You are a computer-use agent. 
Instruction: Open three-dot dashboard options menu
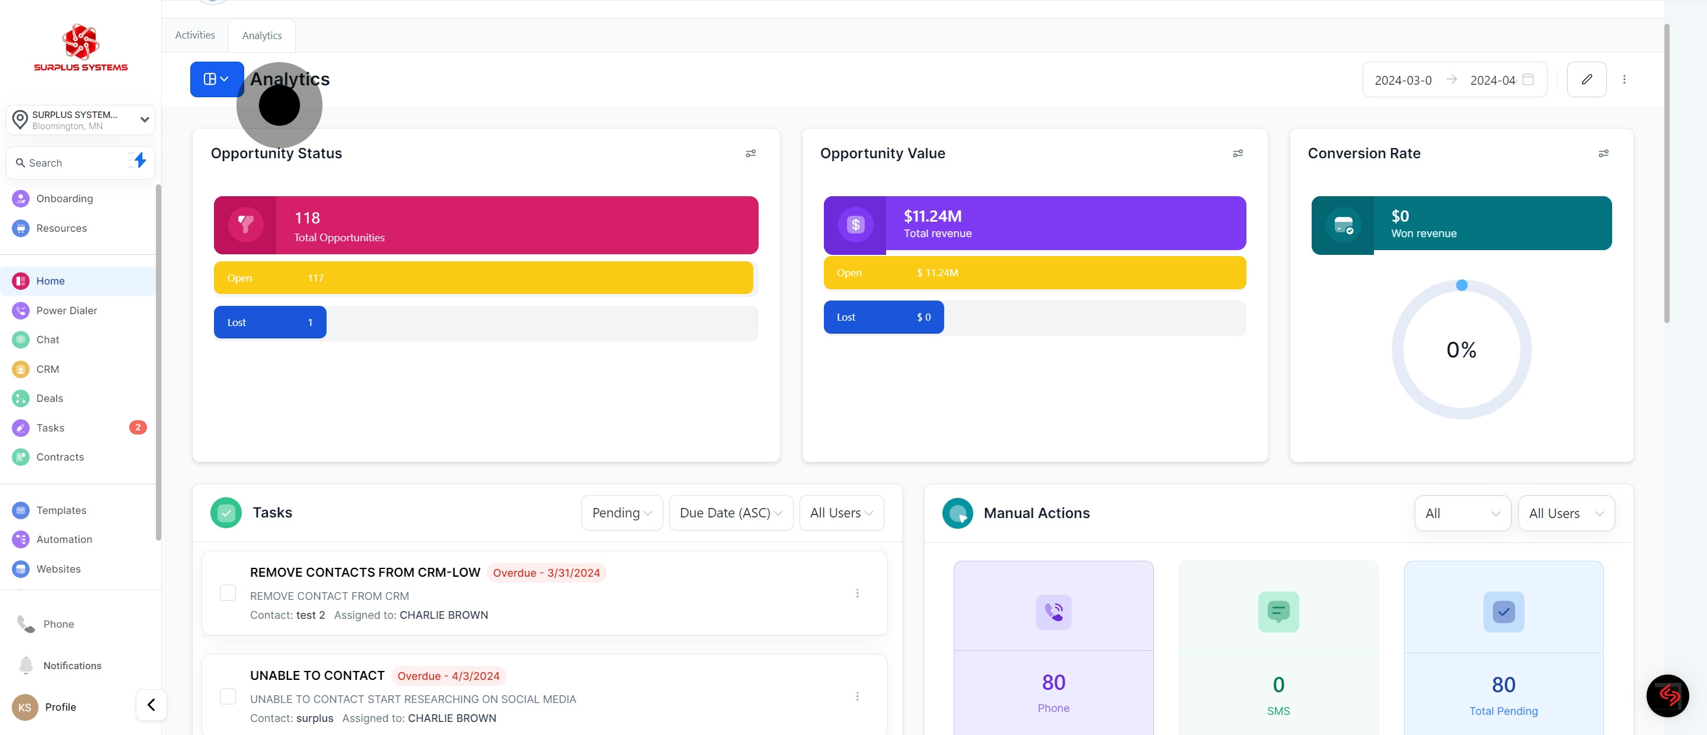[x=1623, y=79]
